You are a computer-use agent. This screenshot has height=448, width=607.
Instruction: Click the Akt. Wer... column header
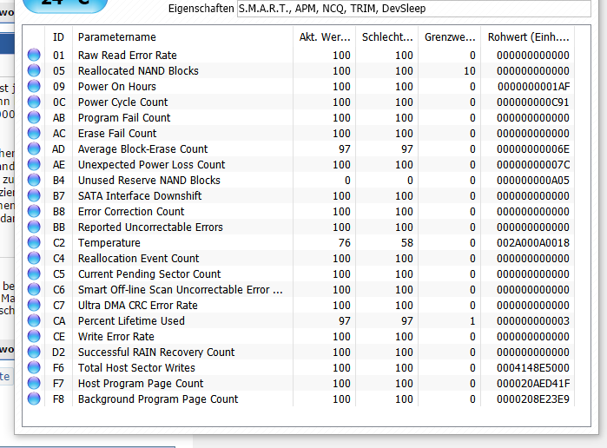tap(325, 37)
